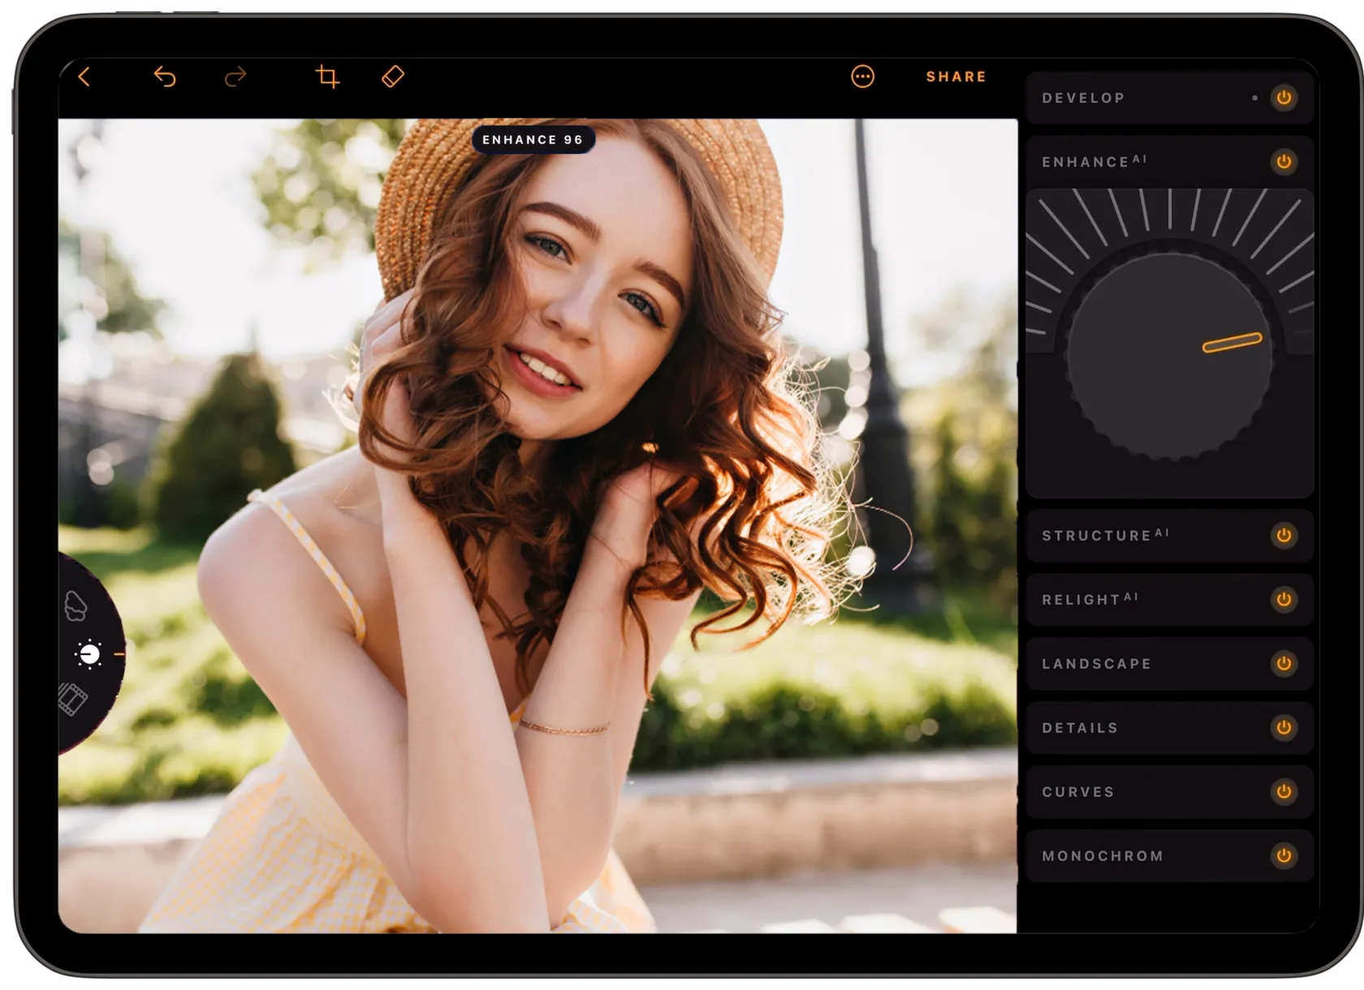Expand the Details panel
This screenshot has height=990, width=1364.
click(1137, 728)
